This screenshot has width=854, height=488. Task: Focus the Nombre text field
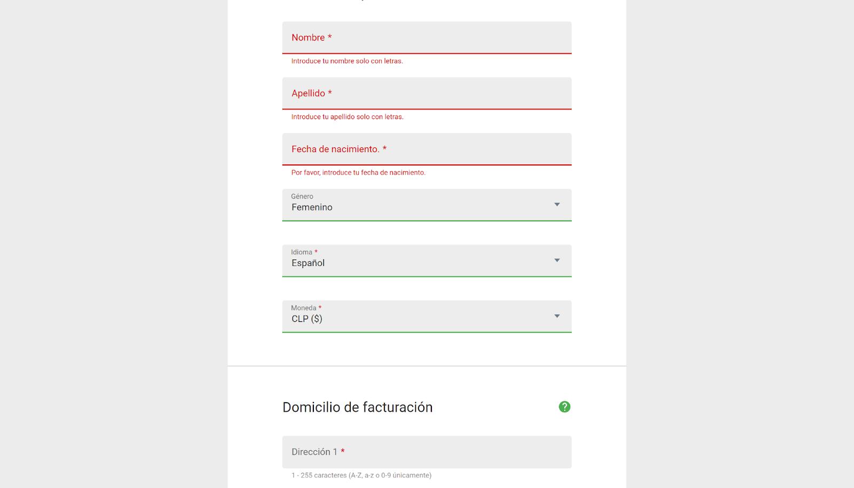click(426, 37)
